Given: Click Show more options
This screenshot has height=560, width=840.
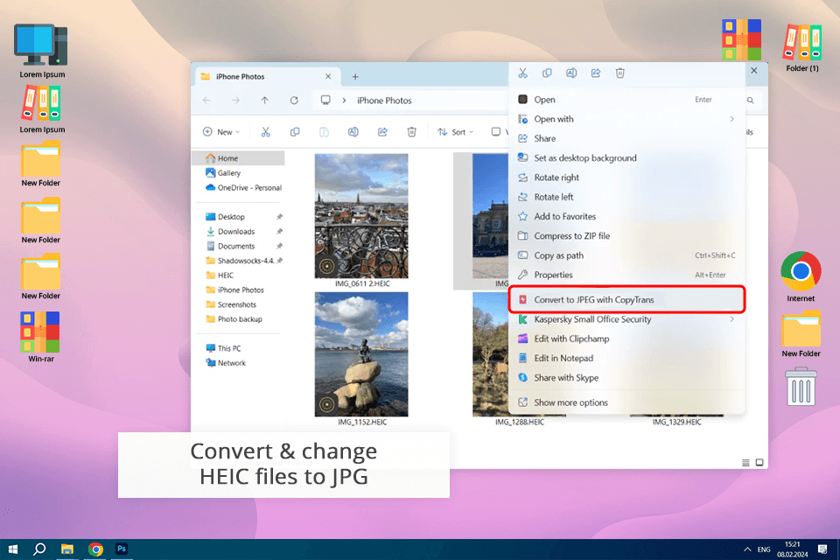Looking at the screenshot, I should point(626,402).
